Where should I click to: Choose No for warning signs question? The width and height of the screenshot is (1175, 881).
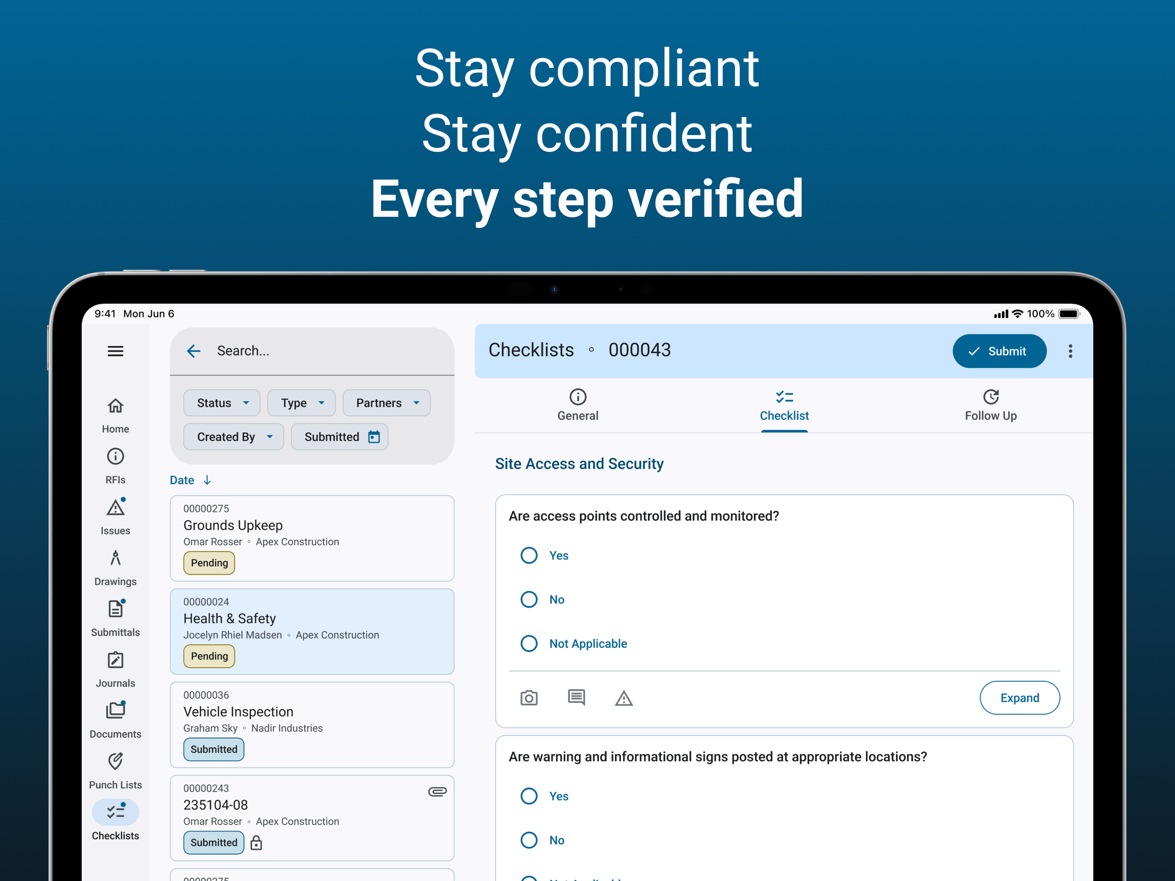[529, 840]
